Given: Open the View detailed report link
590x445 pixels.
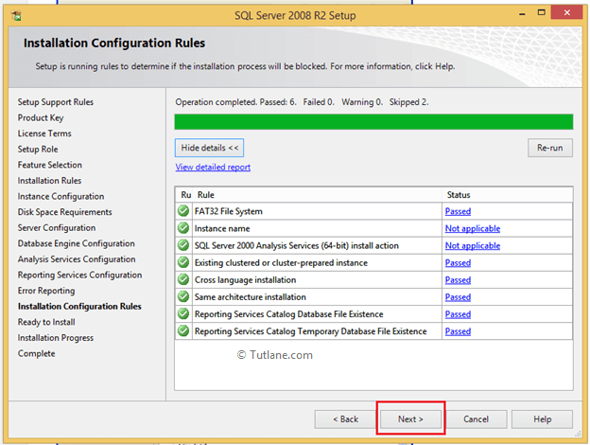Looking at the screenshot, I should (213, 167).
